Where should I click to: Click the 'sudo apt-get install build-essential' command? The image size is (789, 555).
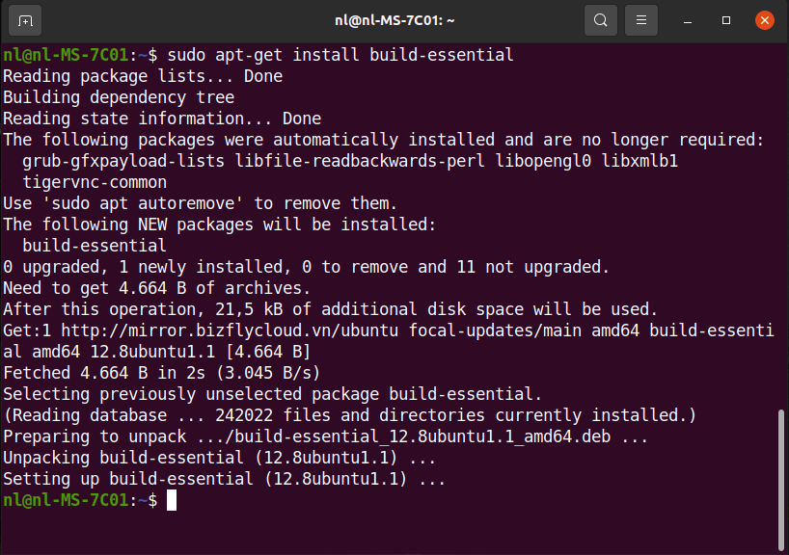340,55
